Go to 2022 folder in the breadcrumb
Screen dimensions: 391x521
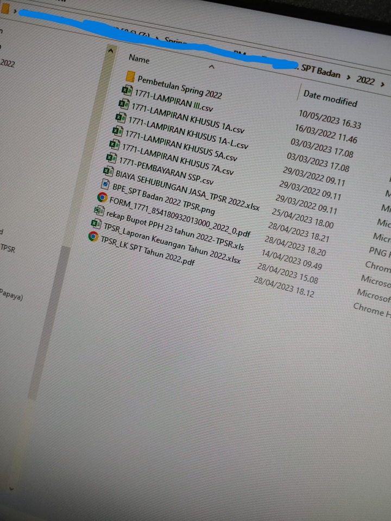(365, 80)
